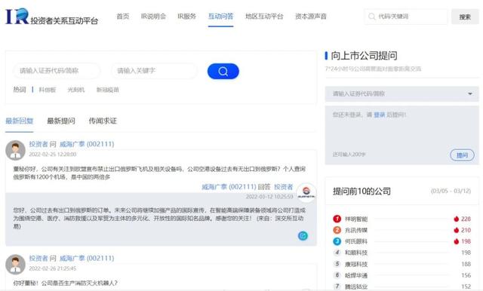The image size is (483, 291).
Task: Submit question with the 提问 button
Action: (462, 155)
